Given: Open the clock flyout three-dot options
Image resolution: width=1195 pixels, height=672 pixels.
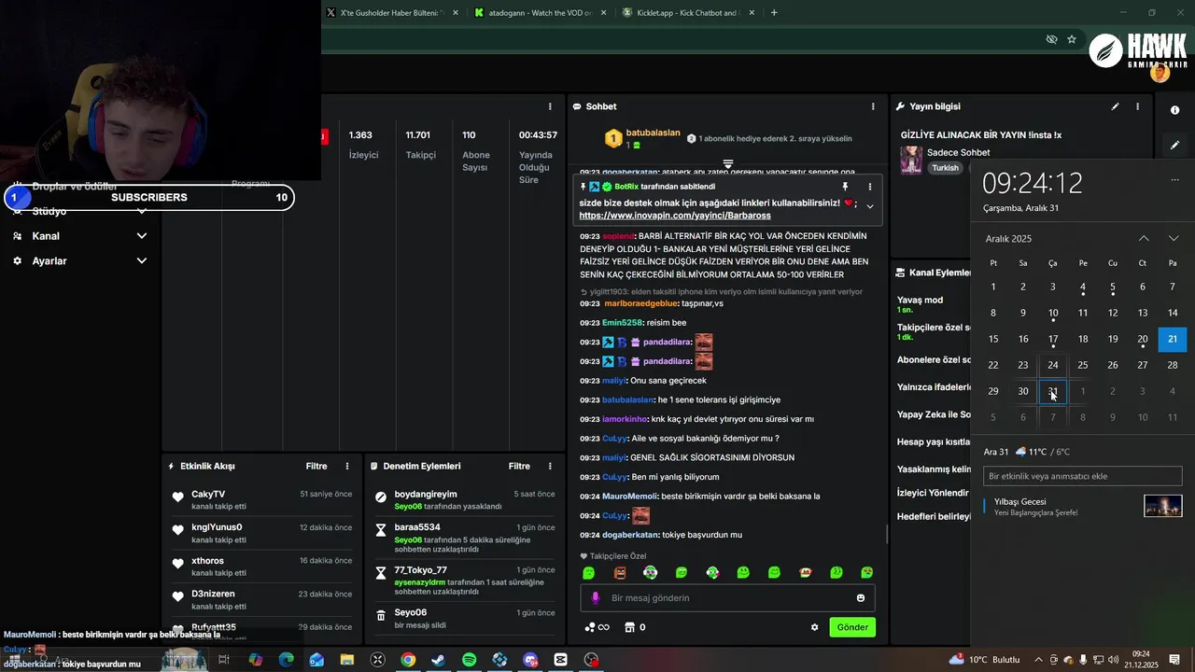Looking at the screenshot, I should click(1174, 179).
